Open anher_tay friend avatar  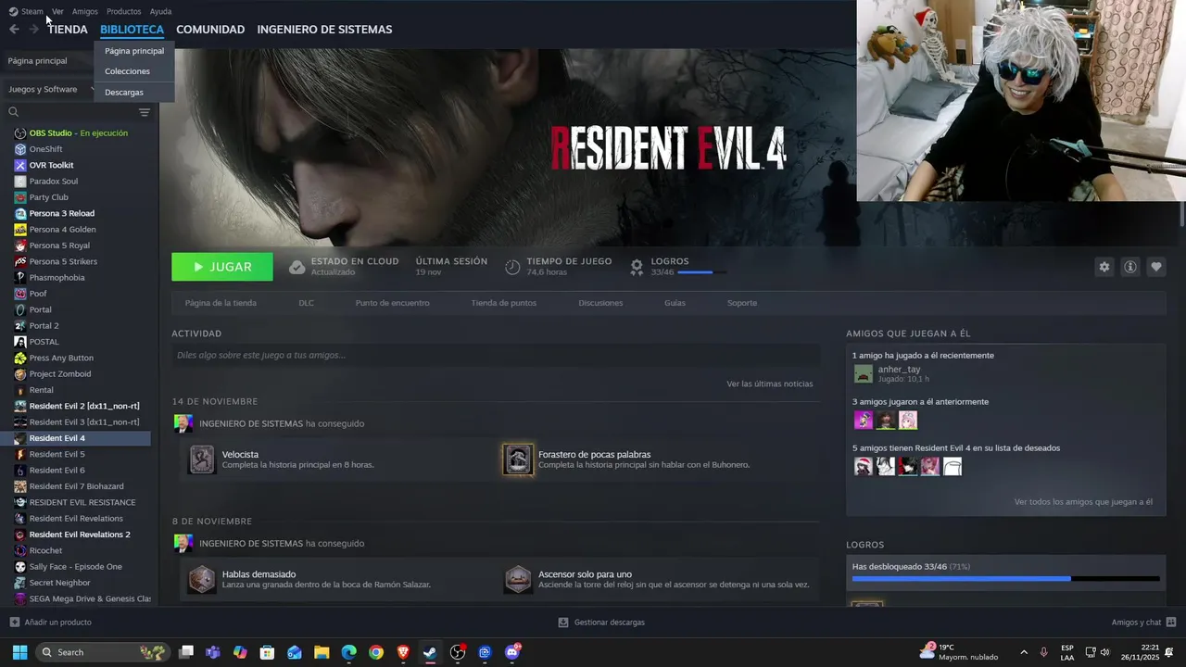coord(863,373)
